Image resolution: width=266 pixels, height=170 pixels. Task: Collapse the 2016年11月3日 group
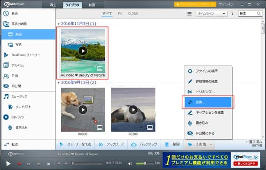(x=59, y=24)
